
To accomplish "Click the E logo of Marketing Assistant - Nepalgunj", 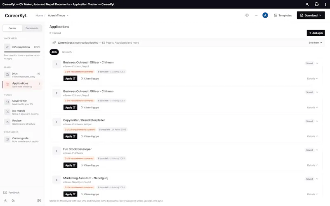I will tap(57, 180).
